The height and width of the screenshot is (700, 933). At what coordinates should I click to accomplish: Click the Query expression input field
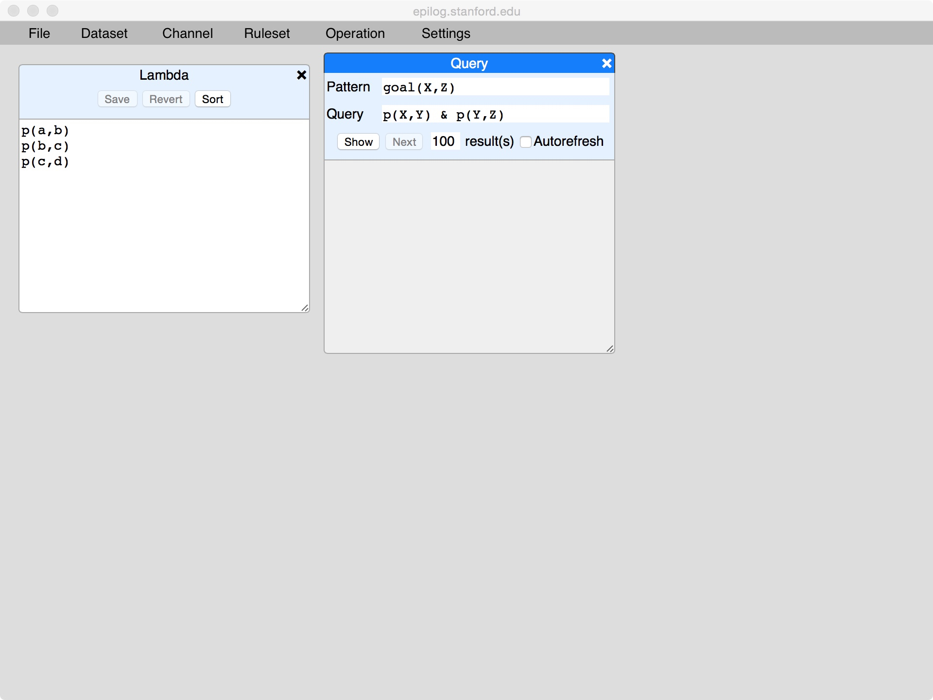point(495,114)
